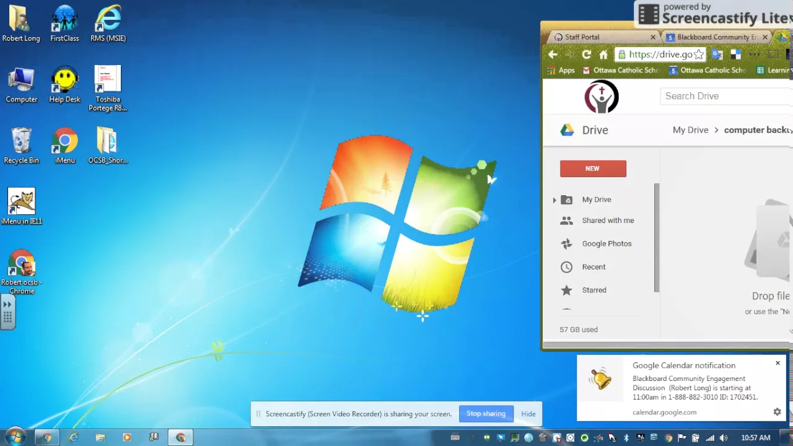Click the Drive sidebar scrollbar
793x446 pixels.
(x=657, y=238)
